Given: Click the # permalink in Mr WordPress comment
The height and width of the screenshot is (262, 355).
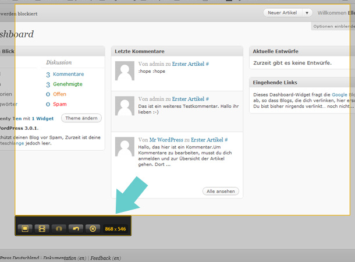Looking at the screenshot, I should coord(226,140).
